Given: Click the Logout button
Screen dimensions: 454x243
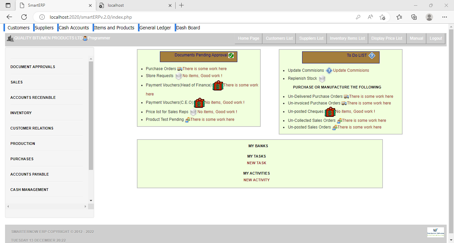Looking at the screenshot, I should click(436, 38).
